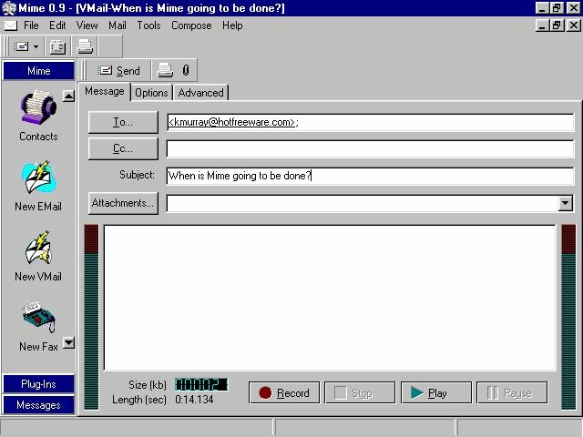Open the Contacts rolodex icon
Viewport: 583px width, 437px height.
[x=38, y=107]
